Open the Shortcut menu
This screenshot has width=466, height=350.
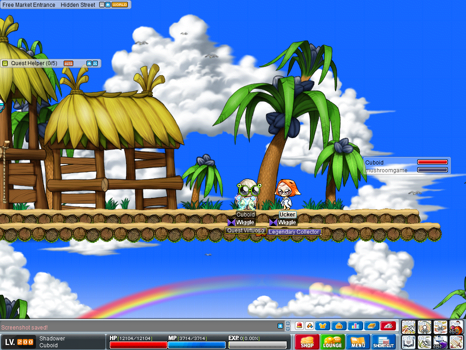tap(383, 342)
